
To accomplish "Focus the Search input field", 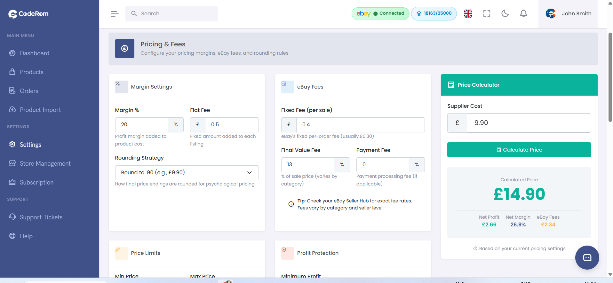I will [171, 14].
